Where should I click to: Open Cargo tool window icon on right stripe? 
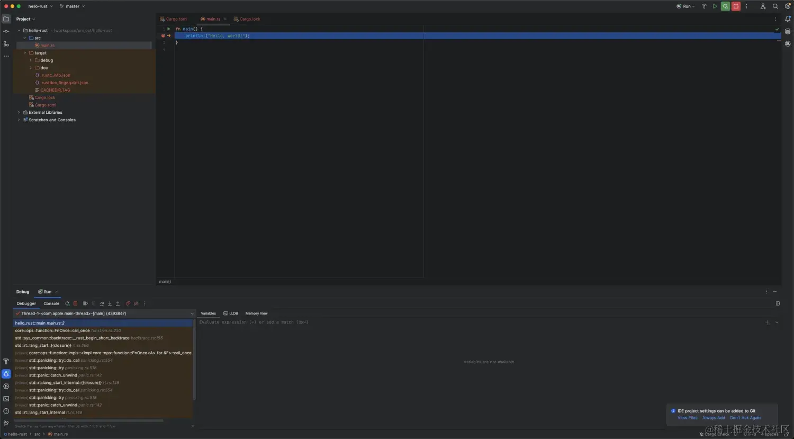click(x=788, y=44)
